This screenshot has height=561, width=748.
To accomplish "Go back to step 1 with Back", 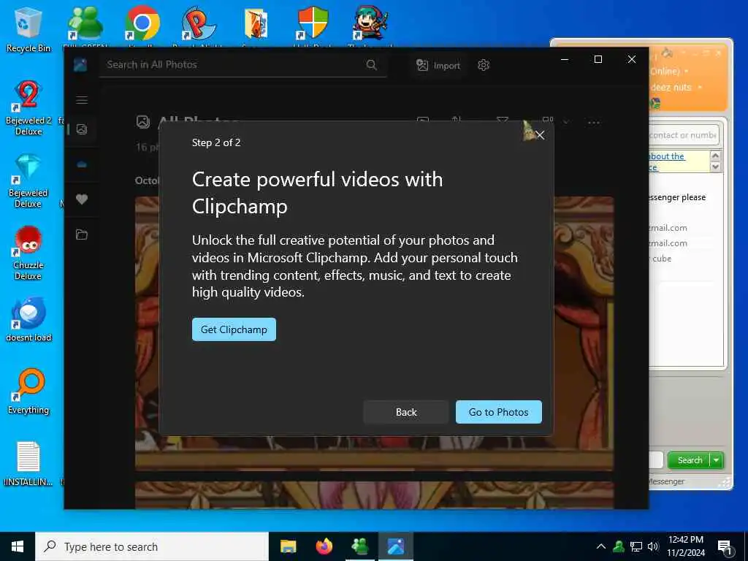I will click(406, 412).
